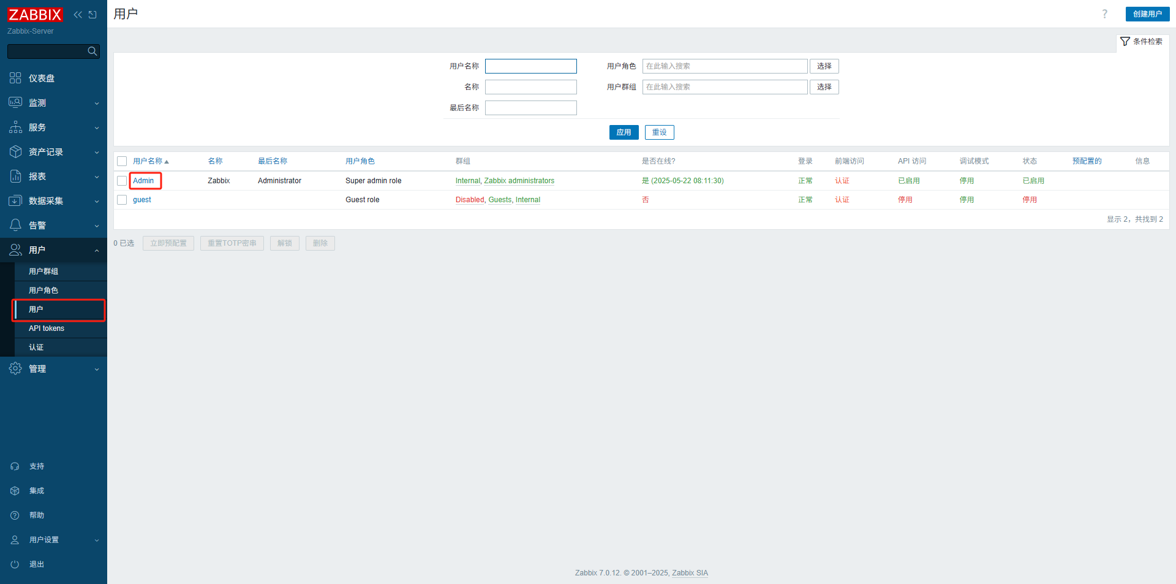The width and height of the screenshot is (1176, 584).
Task: Click the ZABBIX logo
Action: coord(35,14)
